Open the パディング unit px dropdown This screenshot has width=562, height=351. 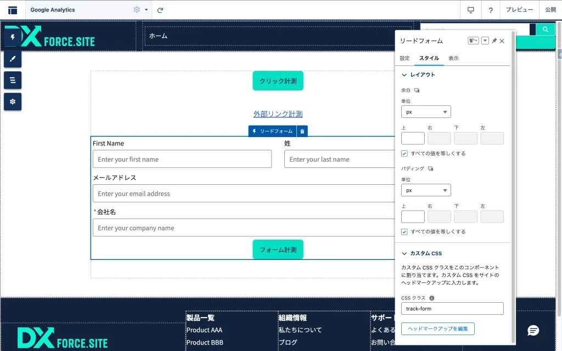pos(426,190)
